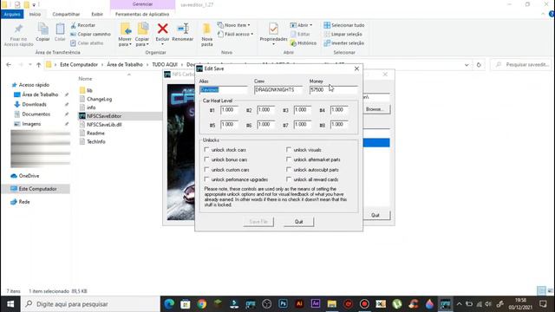
Task: Enable unlock aftermarket parts checkbox
Action: (x=289, y=159)
